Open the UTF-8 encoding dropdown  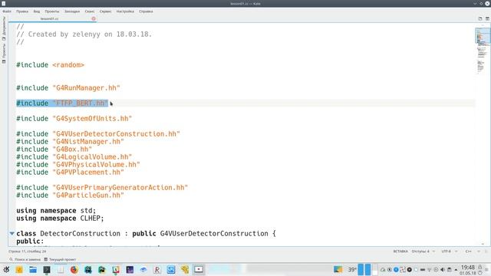tap(450, 251)
